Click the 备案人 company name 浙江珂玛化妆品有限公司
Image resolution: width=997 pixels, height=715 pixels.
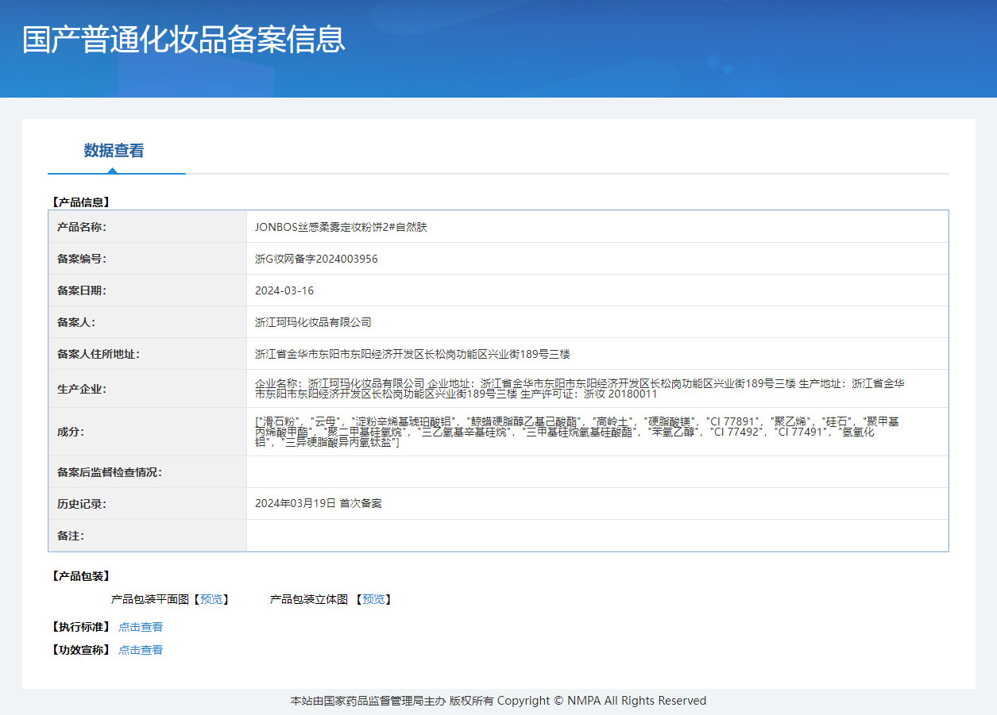pos(313,322)
